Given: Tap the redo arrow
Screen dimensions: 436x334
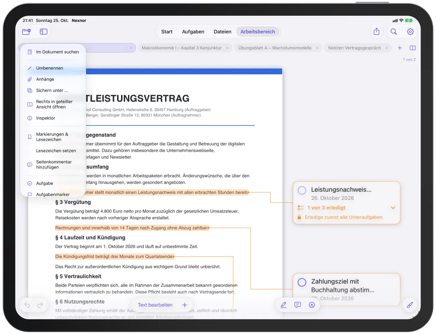Looking at the screenshot, I should pos(40,305).
